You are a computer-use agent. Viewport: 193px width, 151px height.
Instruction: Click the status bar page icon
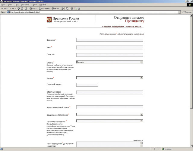point(2,149)
